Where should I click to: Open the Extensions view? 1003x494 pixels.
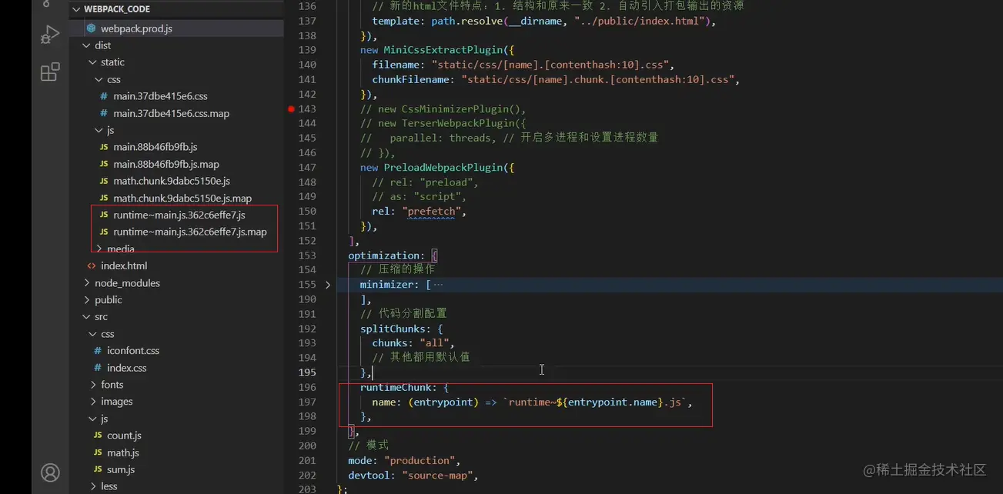[x=50, y=72]
